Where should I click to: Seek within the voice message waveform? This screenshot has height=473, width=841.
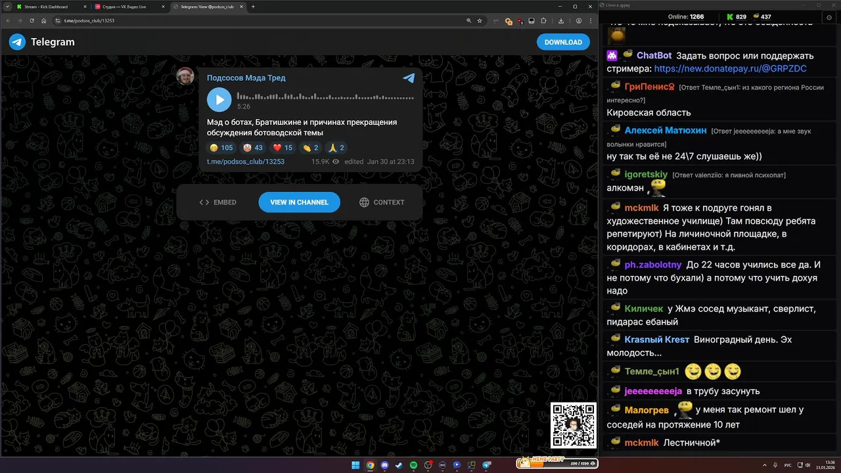click(325, 97)
